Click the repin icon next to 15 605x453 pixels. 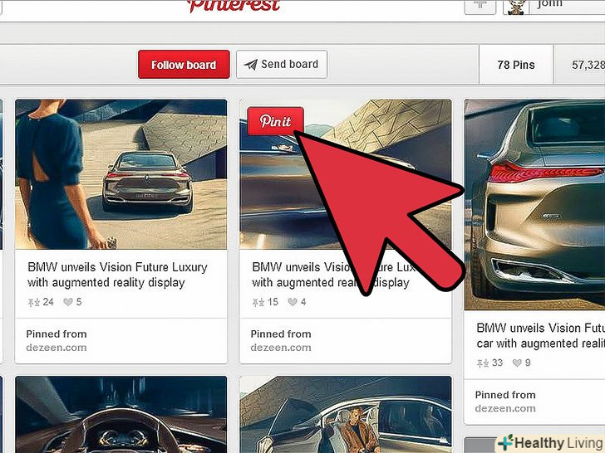pyautogui.click(x=258, y=302)
